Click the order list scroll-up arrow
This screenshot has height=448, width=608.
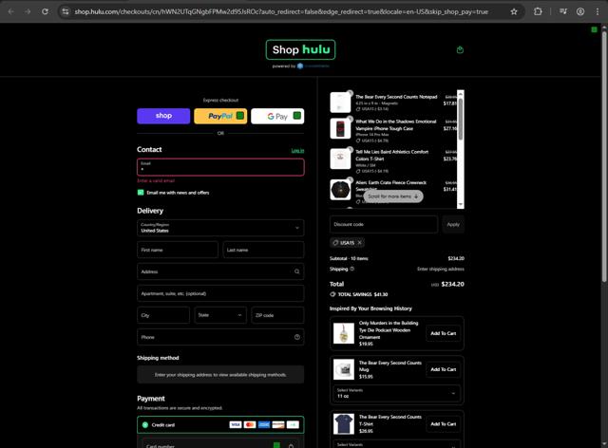pyautogui.click(x=460, y=93)
